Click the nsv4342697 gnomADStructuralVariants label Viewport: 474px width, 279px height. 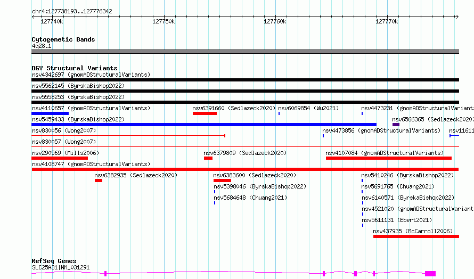tap(91, 75)
